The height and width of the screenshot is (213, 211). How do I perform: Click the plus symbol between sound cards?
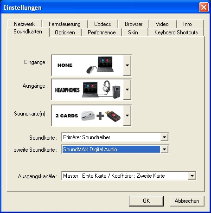[x=100, y=116]
